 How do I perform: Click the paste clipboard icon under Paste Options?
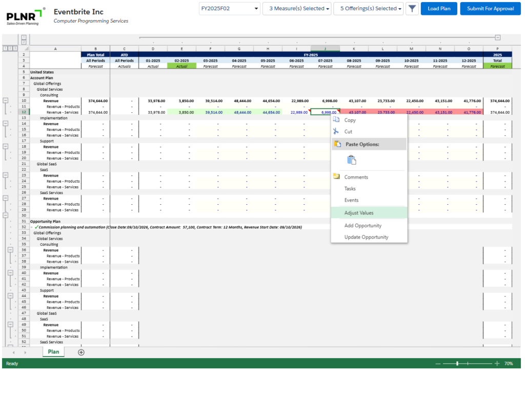tap(352, 160)
